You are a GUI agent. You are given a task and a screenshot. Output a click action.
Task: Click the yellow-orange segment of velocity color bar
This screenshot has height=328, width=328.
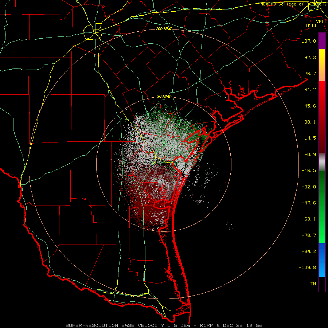coord(322,65)
